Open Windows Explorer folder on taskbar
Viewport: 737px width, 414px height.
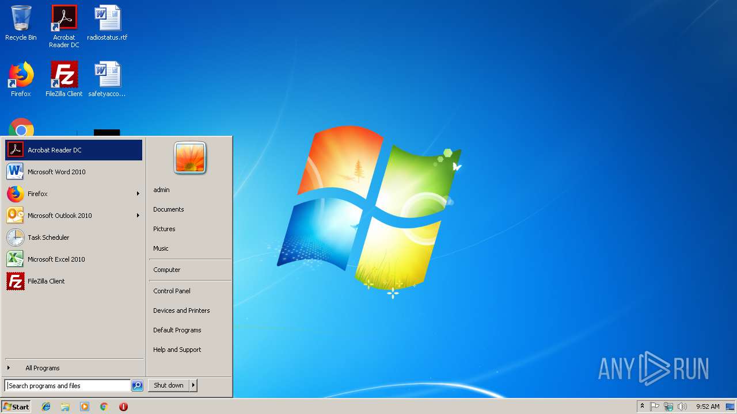click(65, 407)
